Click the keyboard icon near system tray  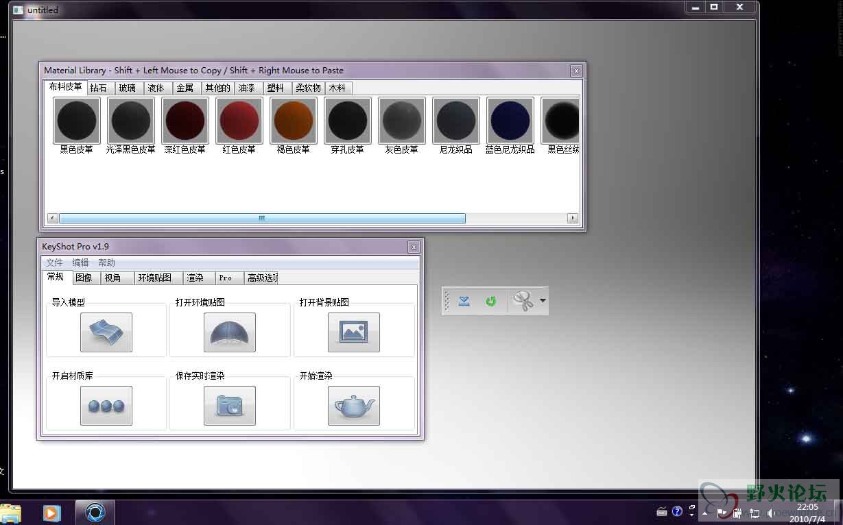pyautogui.click(x=662, y=511)
